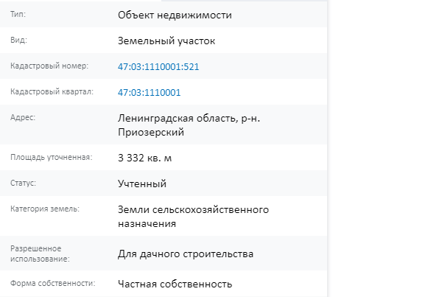Click the address 'Ленинградская область, р-н. Приозерский'

pos(189,125)
